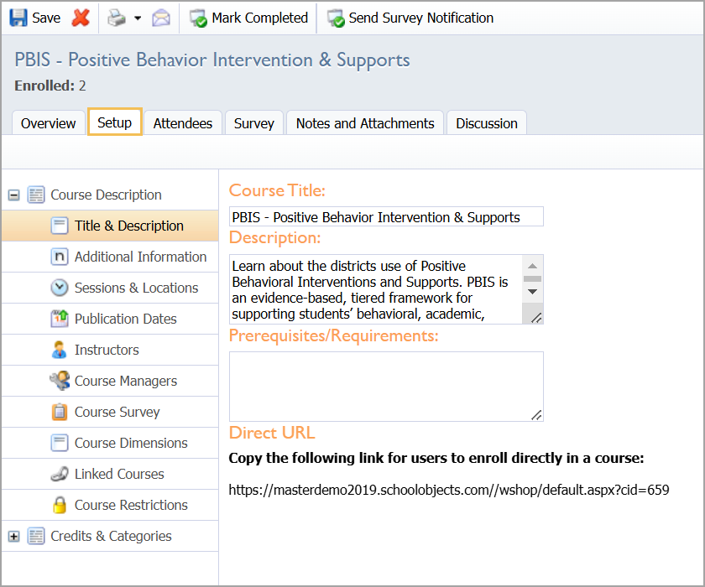Switch to the Discussion tab

tap(487, 123)
